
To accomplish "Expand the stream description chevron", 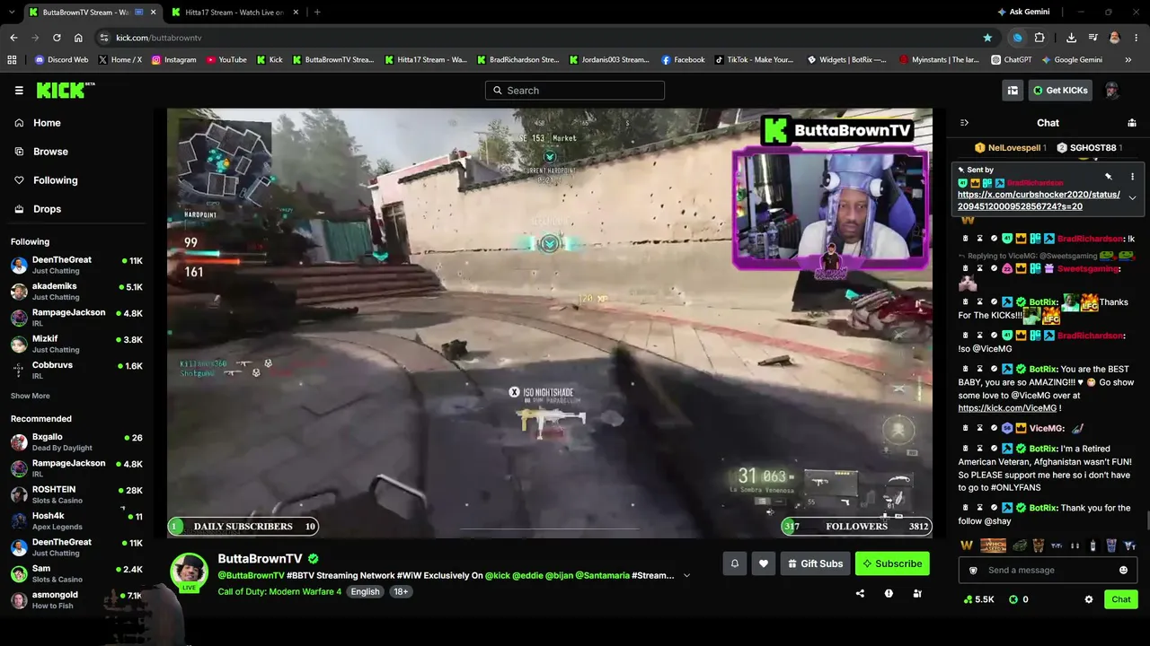I will (x=686, y=576).
